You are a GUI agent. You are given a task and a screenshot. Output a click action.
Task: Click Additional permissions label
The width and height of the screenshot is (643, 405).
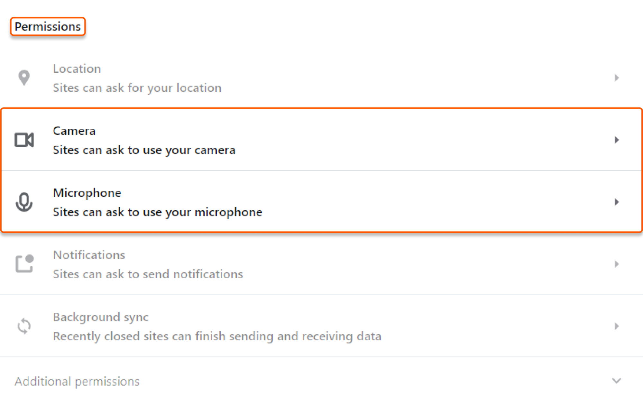click(x=77, y=381)
